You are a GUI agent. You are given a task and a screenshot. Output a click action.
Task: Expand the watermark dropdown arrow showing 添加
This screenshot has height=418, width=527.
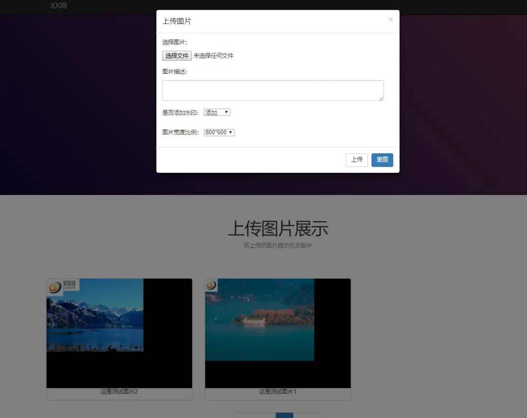pos(226,112)
